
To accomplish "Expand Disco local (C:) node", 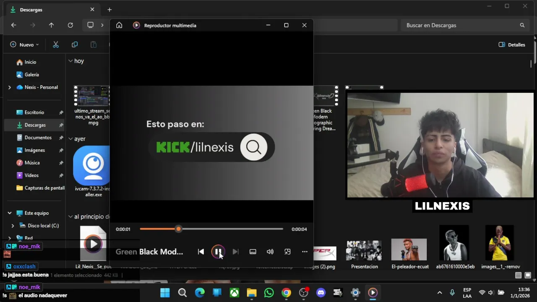I will click(13, 226).
